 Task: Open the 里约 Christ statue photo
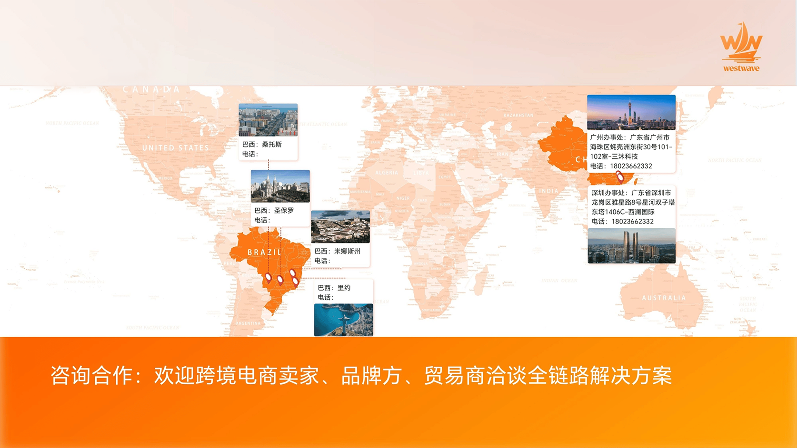click(x=343, y=320)
